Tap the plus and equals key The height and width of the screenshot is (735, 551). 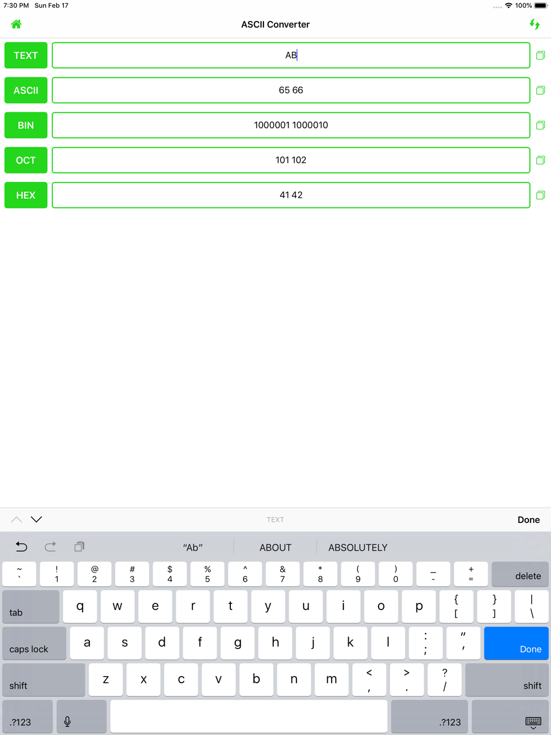point(471,574)
